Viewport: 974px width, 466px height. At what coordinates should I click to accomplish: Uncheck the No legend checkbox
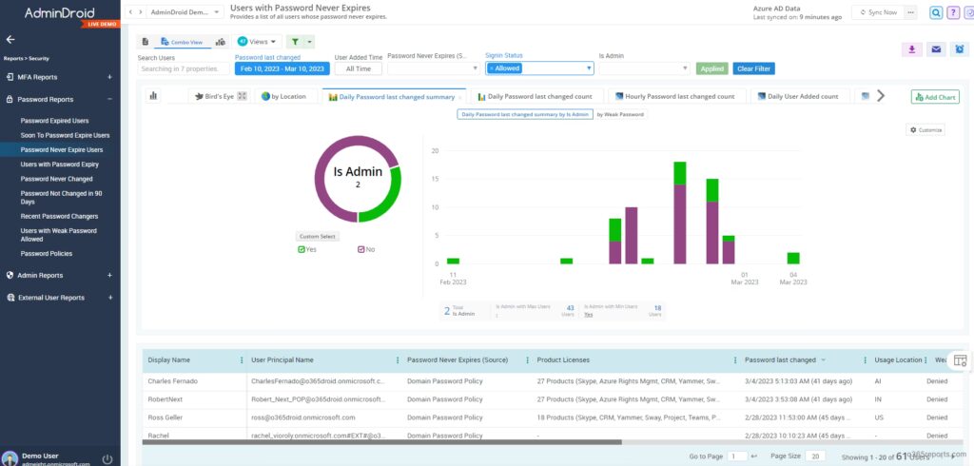[361, 249]
